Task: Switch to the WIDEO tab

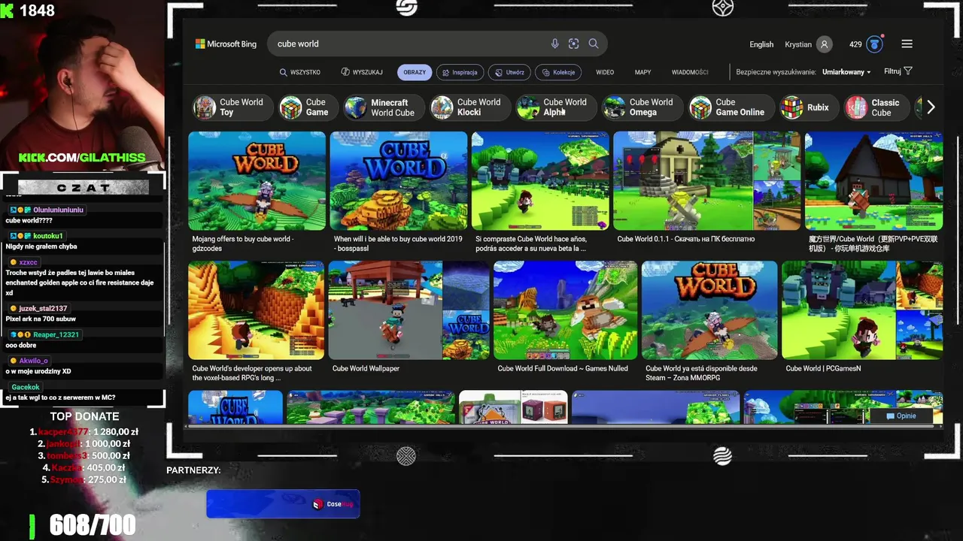Action: pyautogui.click(x=605, y=72)
